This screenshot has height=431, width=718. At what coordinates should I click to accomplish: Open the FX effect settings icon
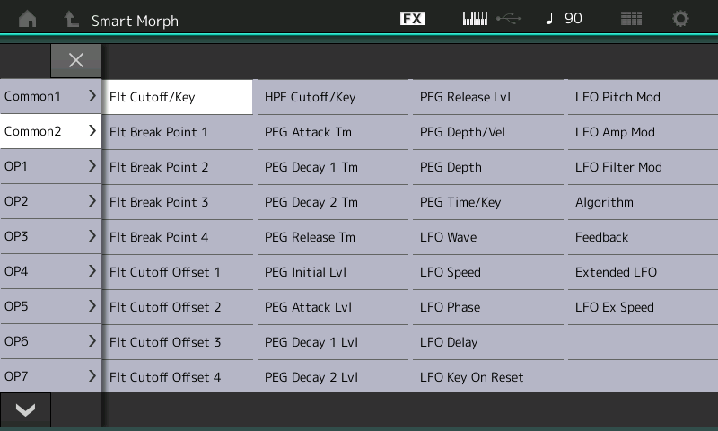pos(412,19)
